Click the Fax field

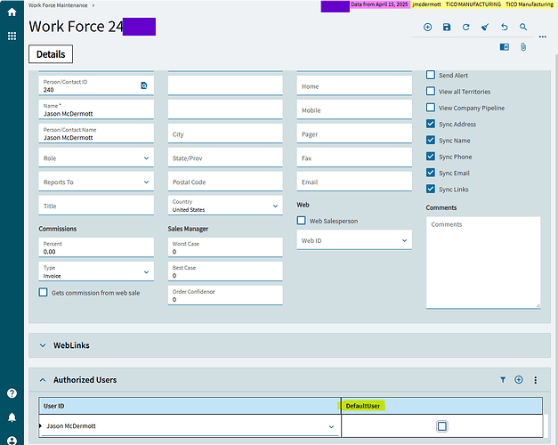click(x=354, y=158)
